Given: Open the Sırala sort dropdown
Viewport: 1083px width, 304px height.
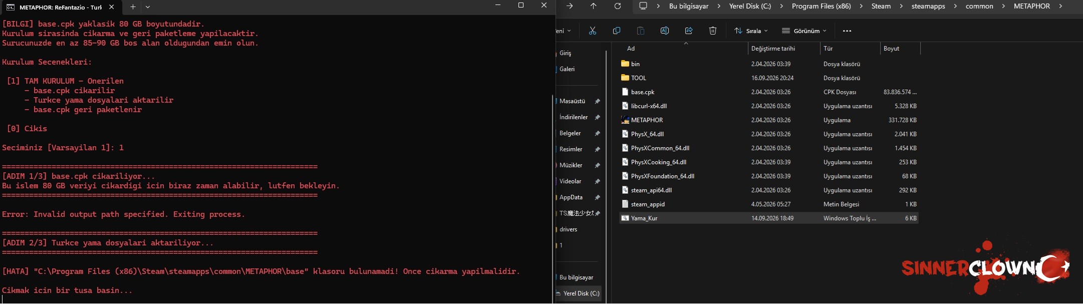Looking at the screenshot, I should [751, 31].
